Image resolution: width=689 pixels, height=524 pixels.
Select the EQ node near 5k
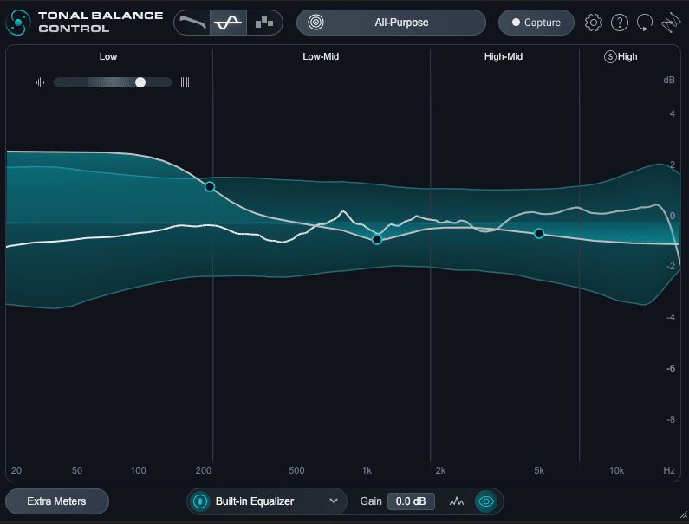(539, 234)
